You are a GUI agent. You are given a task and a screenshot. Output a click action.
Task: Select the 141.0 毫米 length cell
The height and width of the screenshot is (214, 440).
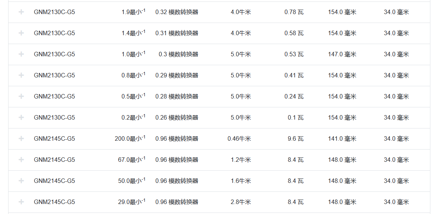[x=342, y=138]
